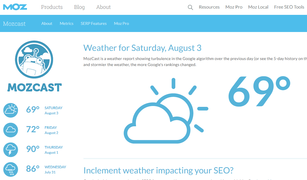Select the Thursday August 1 forecast entry
Image resolution: width=307 pixels, height=180 pixels.
[53, 150]
